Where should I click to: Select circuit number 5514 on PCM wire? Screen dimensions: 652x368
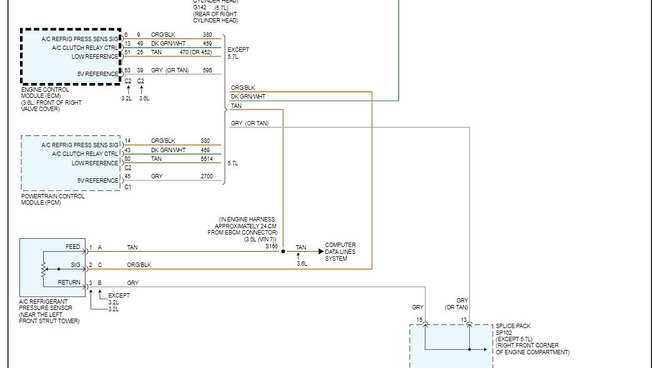pos(207,159)
